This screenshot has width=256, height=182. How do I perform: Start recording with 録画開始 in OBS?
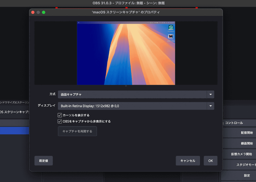239,143
